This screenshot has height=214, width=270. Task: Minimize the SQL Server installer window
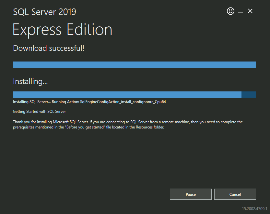click(x=240, y=12)
